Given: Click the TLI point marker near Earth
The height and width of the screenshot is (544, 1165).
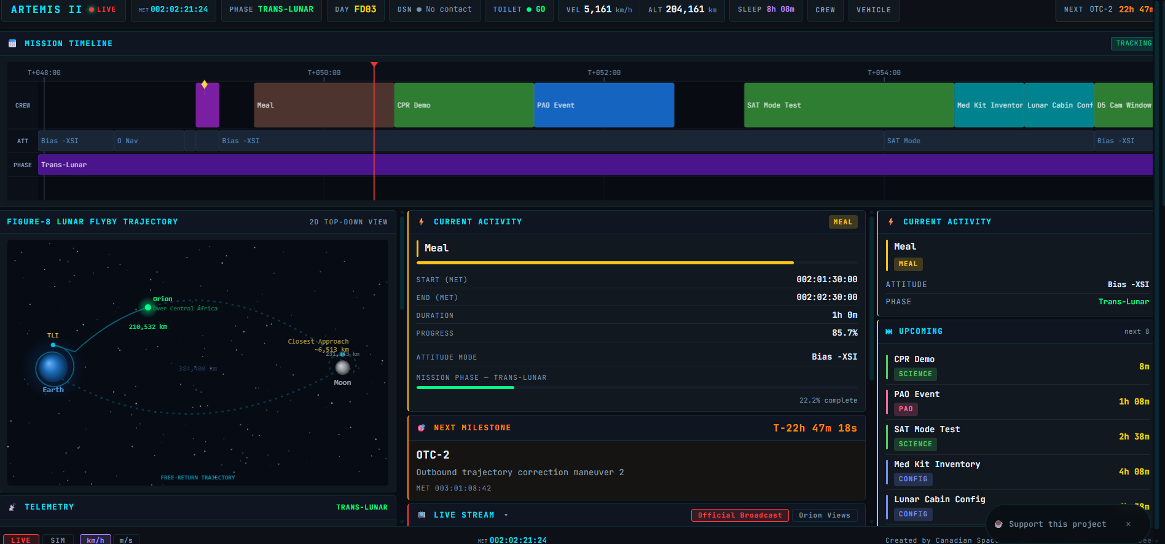Looking at the screenshot, I should [x=53, y=345].
